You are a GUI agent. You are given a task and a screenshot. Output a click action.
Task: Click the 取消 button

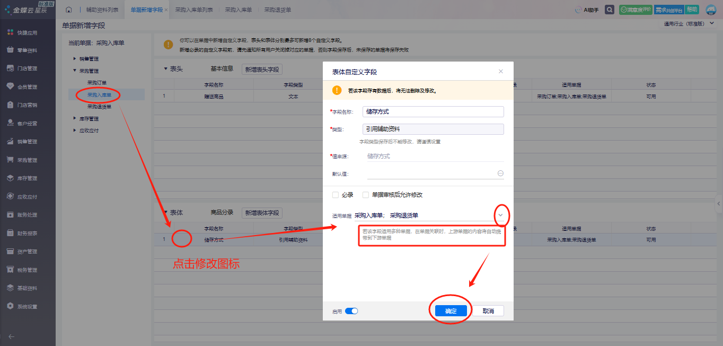point(488,311)
